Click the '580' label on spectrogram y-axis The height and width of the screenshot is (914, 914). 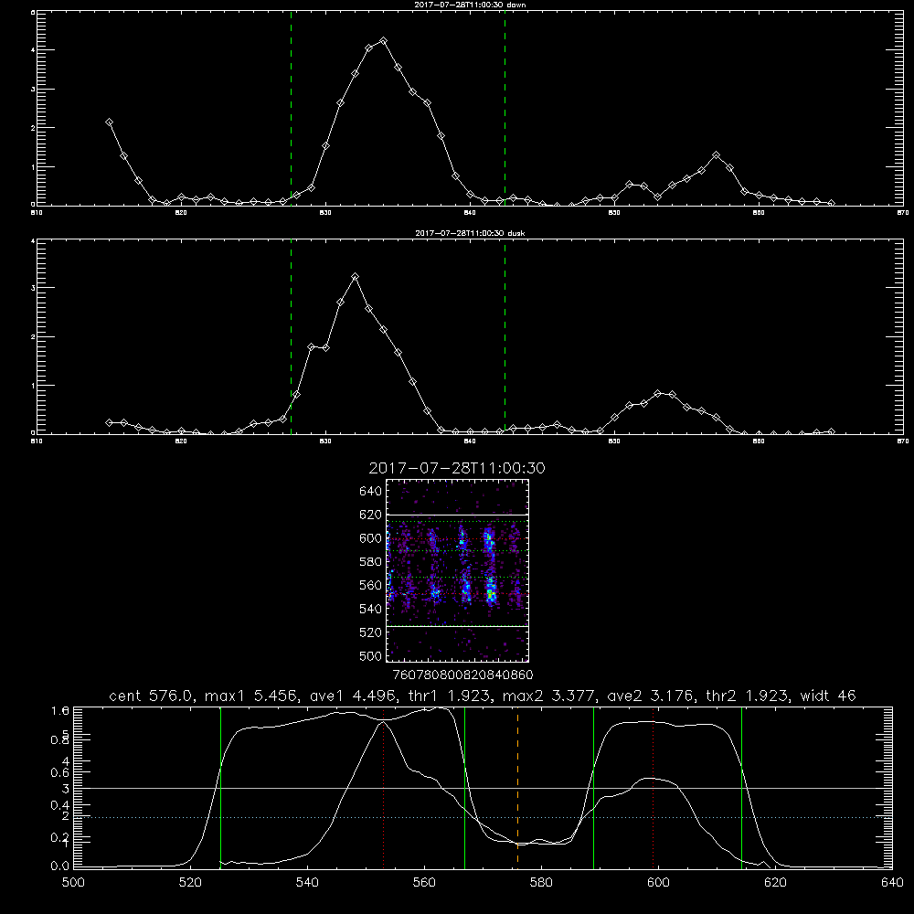(x=371, y=562)
